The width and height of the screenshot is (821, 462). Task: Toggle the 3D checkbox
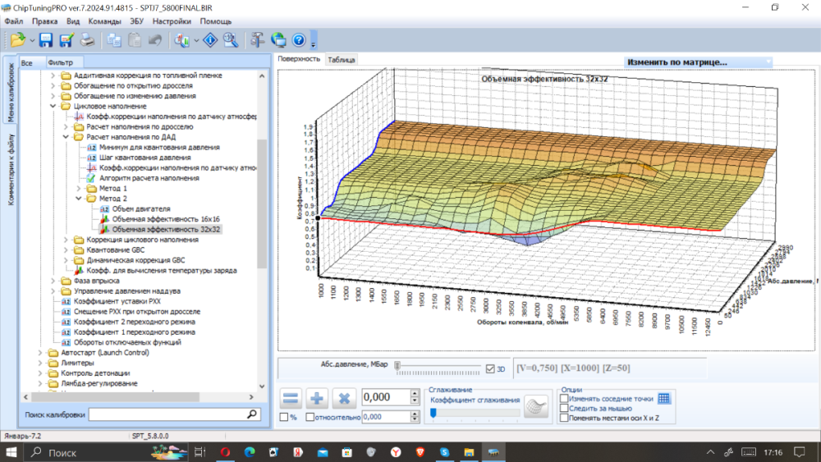pos(490,368)
